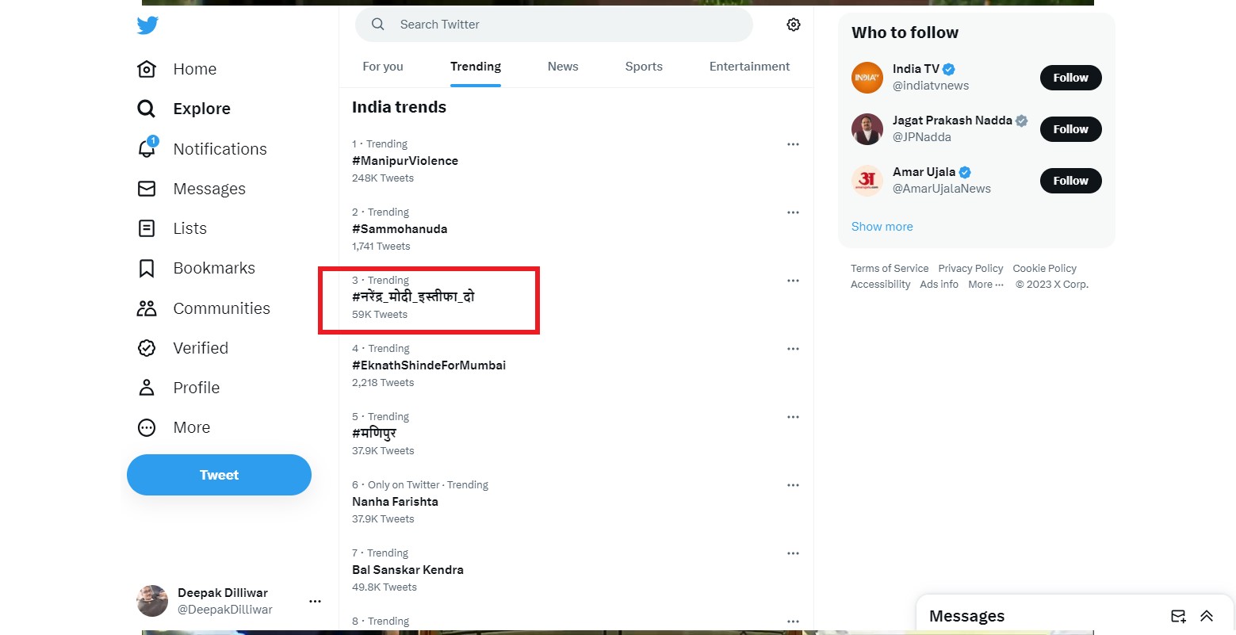
Task: Open Communities icon in sidebar
Action: [x=147, y=308]
